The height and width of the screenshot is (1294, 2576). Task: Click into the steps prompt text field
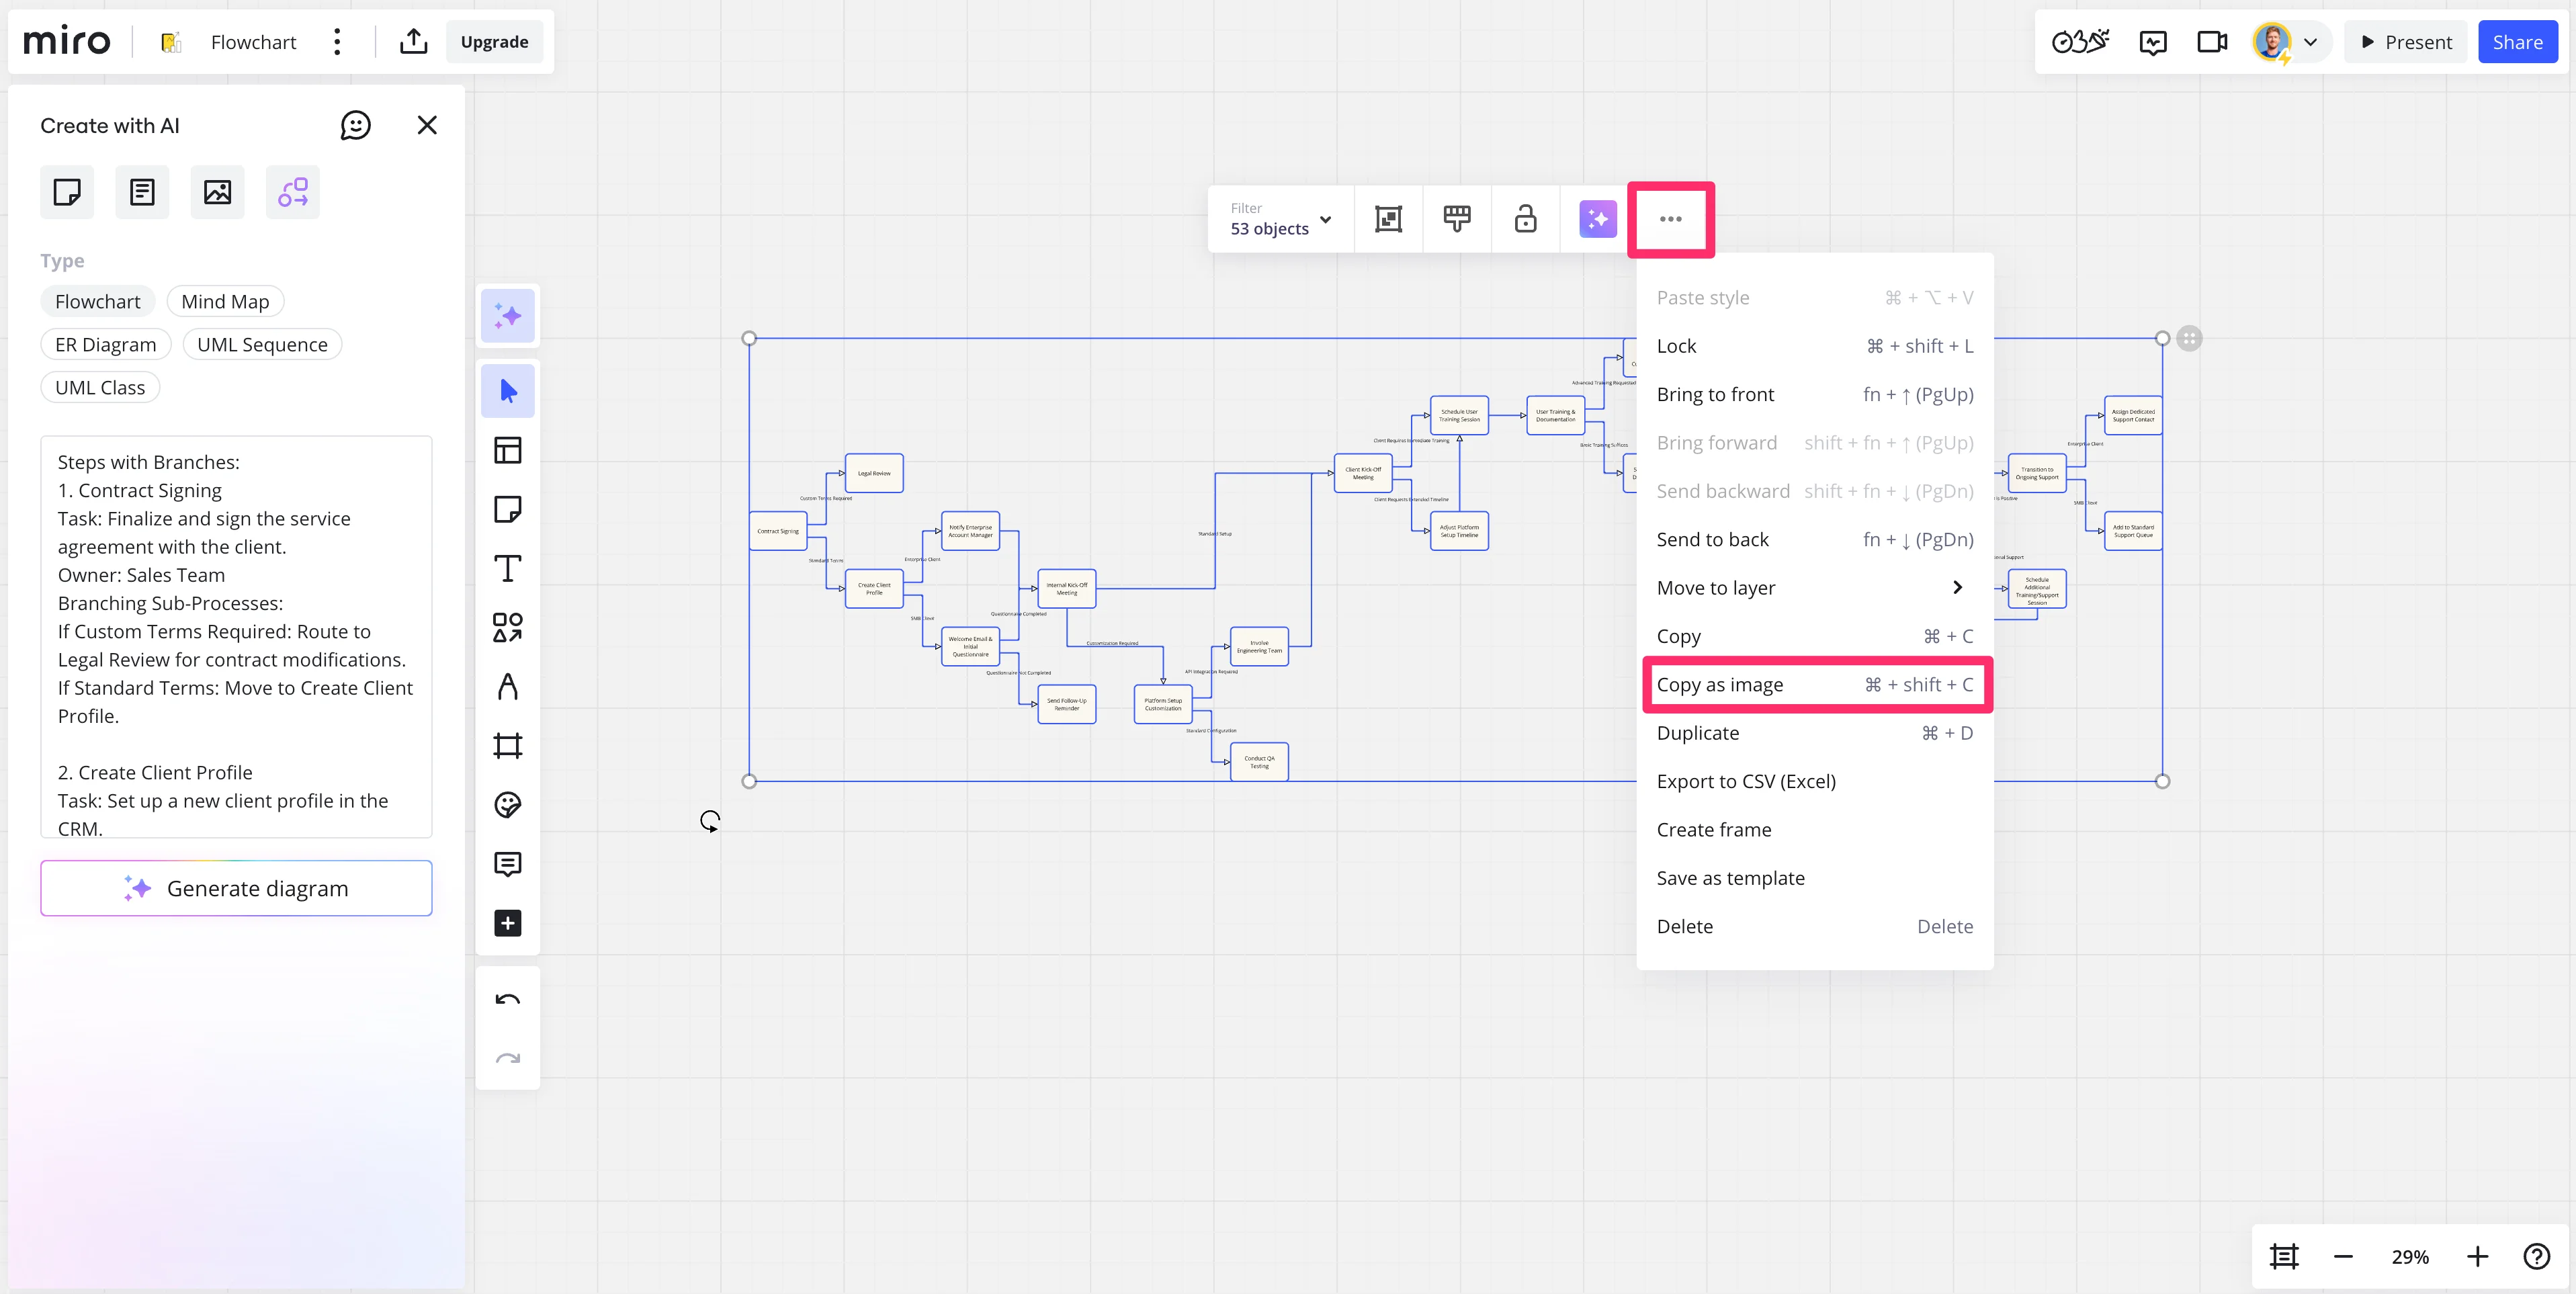pyautogui.click(x=236, y=636)
